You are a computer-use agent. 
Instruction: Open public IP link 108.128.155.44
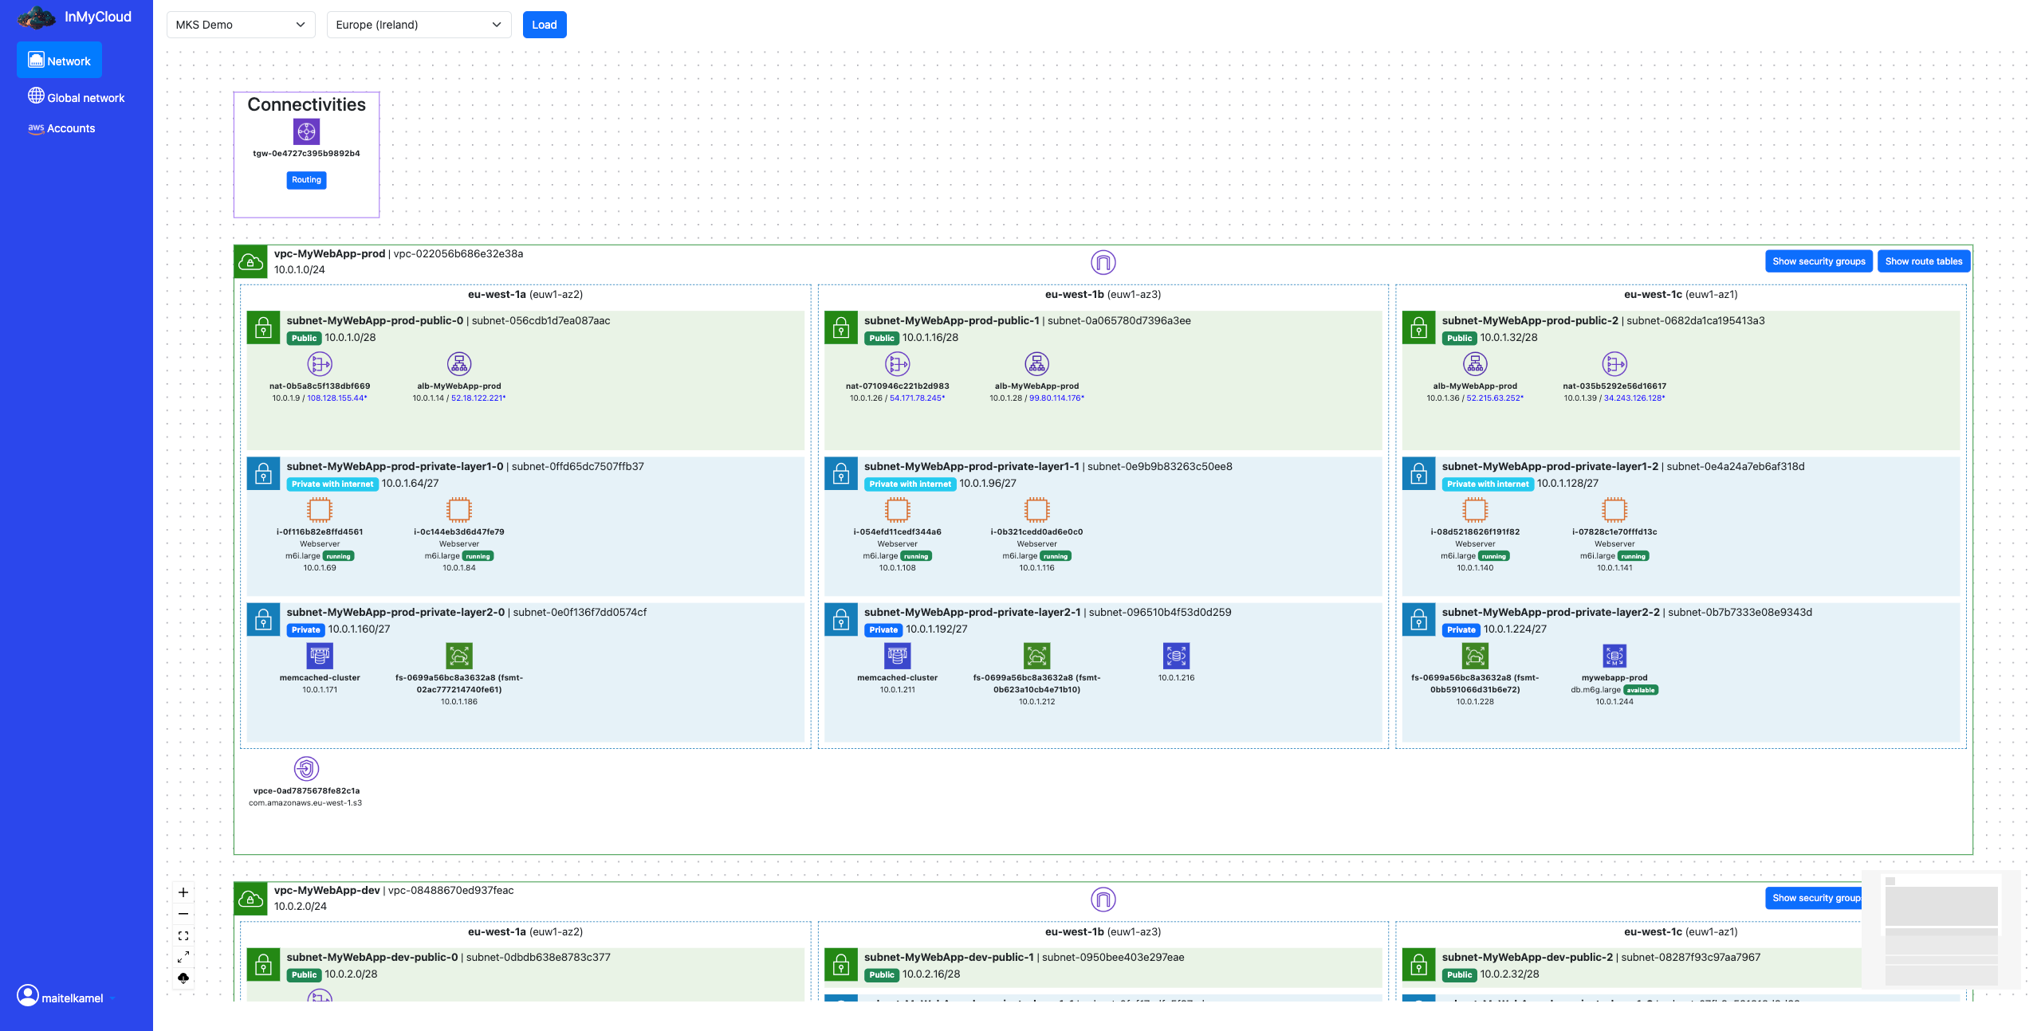[x=337, y=398]
